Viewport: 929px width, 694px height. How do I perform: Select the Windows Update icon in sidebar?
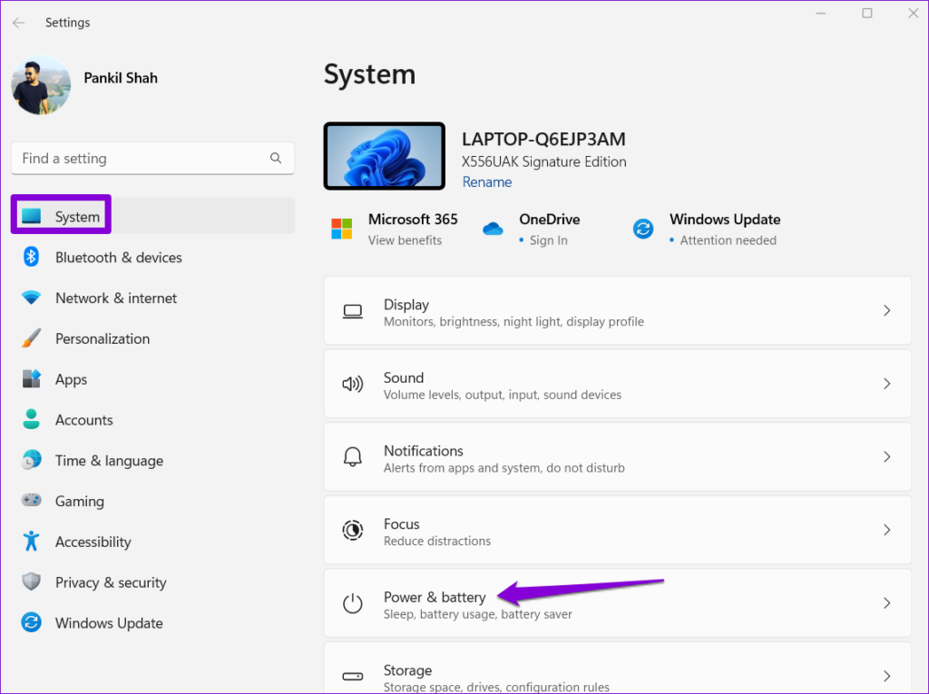pyautogui.click(x=29, y=623)
